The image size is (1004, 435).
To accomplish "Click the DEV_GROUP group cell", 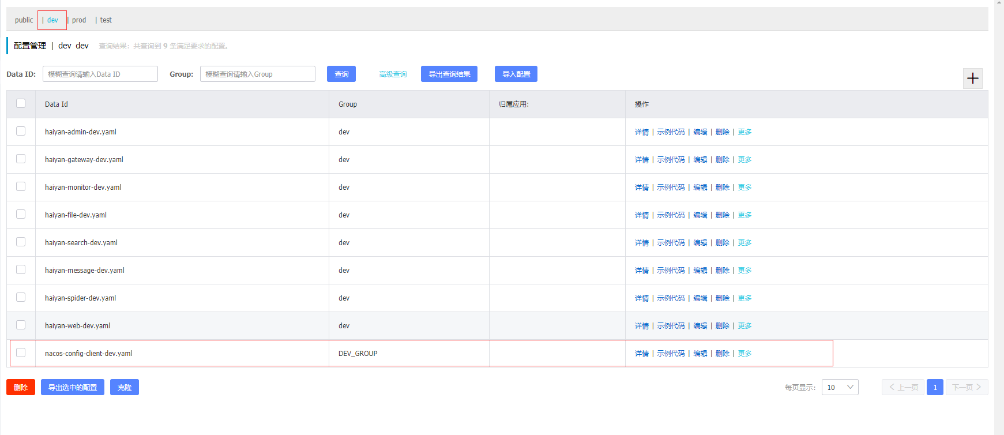I will tap(409, 354).
